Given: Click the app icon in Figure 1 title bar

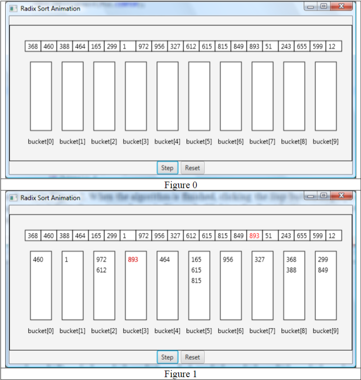Looking at the screenshot, I should 13,198.
